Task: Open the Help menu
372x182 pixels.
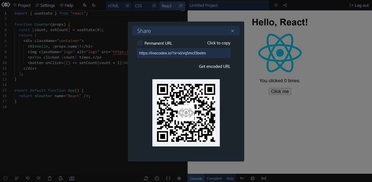Action: coord(66,5)
